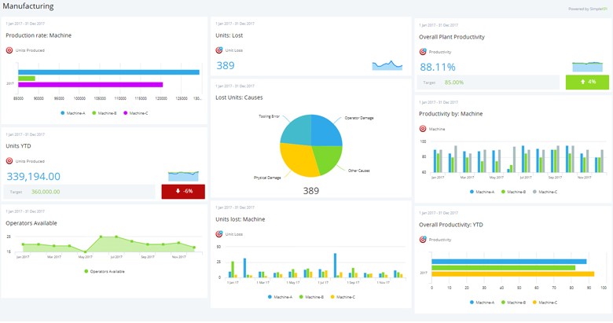Click the Machine-A blue bar in Production rate
This screenshot has height=323, width=613.
click(x=108, y=72)
